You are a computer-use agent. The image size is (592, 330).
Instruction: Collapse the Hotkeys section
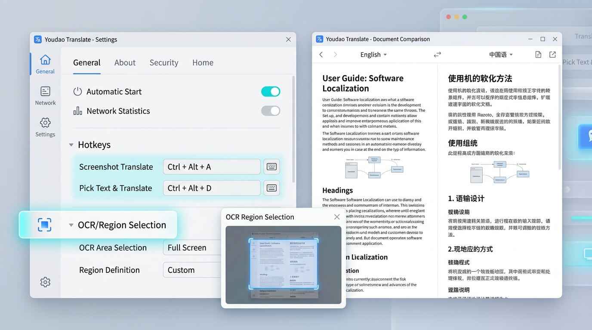coord(71,145)
